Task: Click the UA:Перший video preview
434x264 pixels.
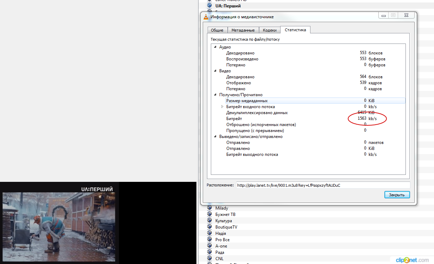Action: (59, 223)
